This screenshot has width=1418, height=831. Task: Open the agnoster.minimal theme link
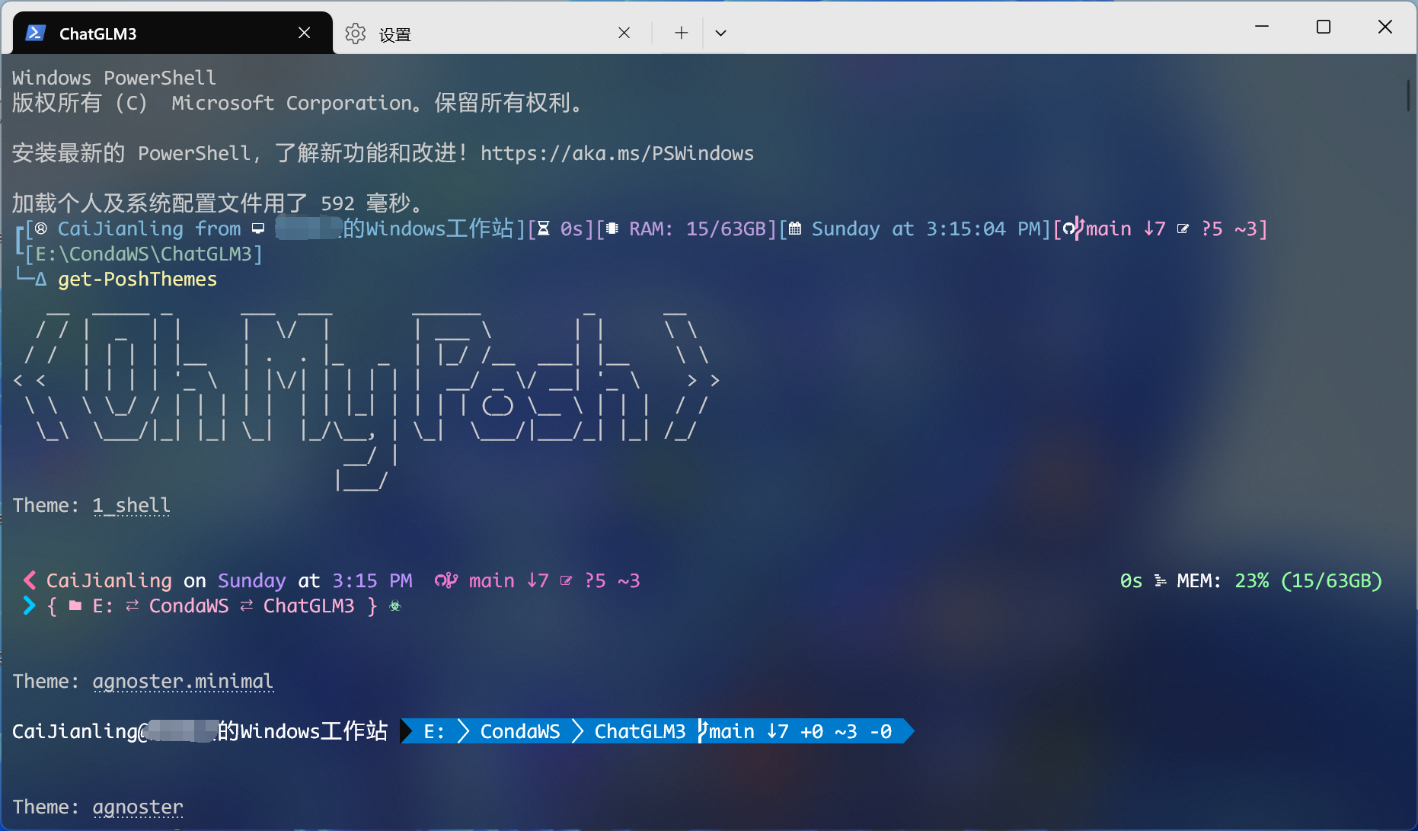tap(182, 681)
